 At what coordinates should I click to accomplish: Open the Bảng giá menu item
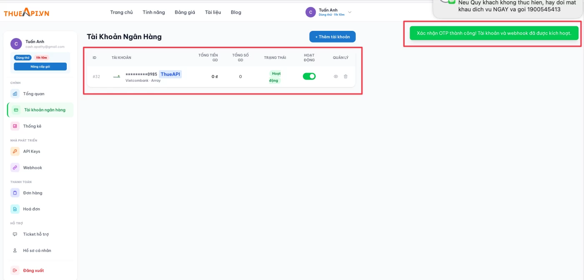pyautogui.click(x=185, y=12)
